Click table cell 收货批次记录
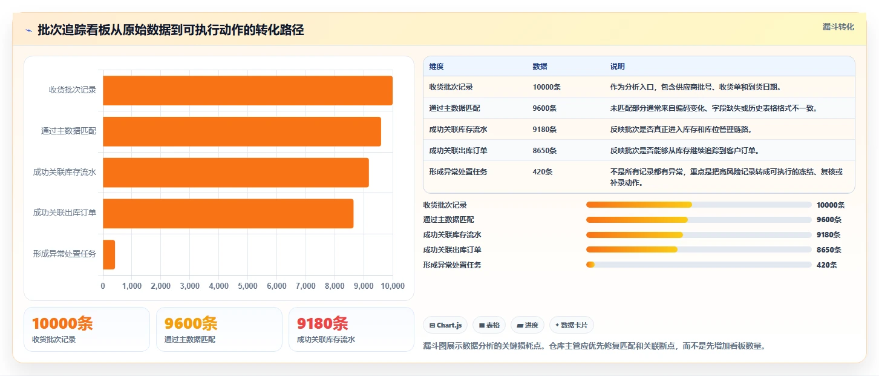 pos(451,87)
